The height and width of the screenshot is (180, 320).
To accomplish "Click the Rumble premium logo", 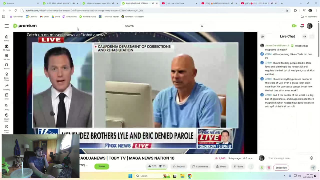I will pyautogui.click(x=25, y=26).
